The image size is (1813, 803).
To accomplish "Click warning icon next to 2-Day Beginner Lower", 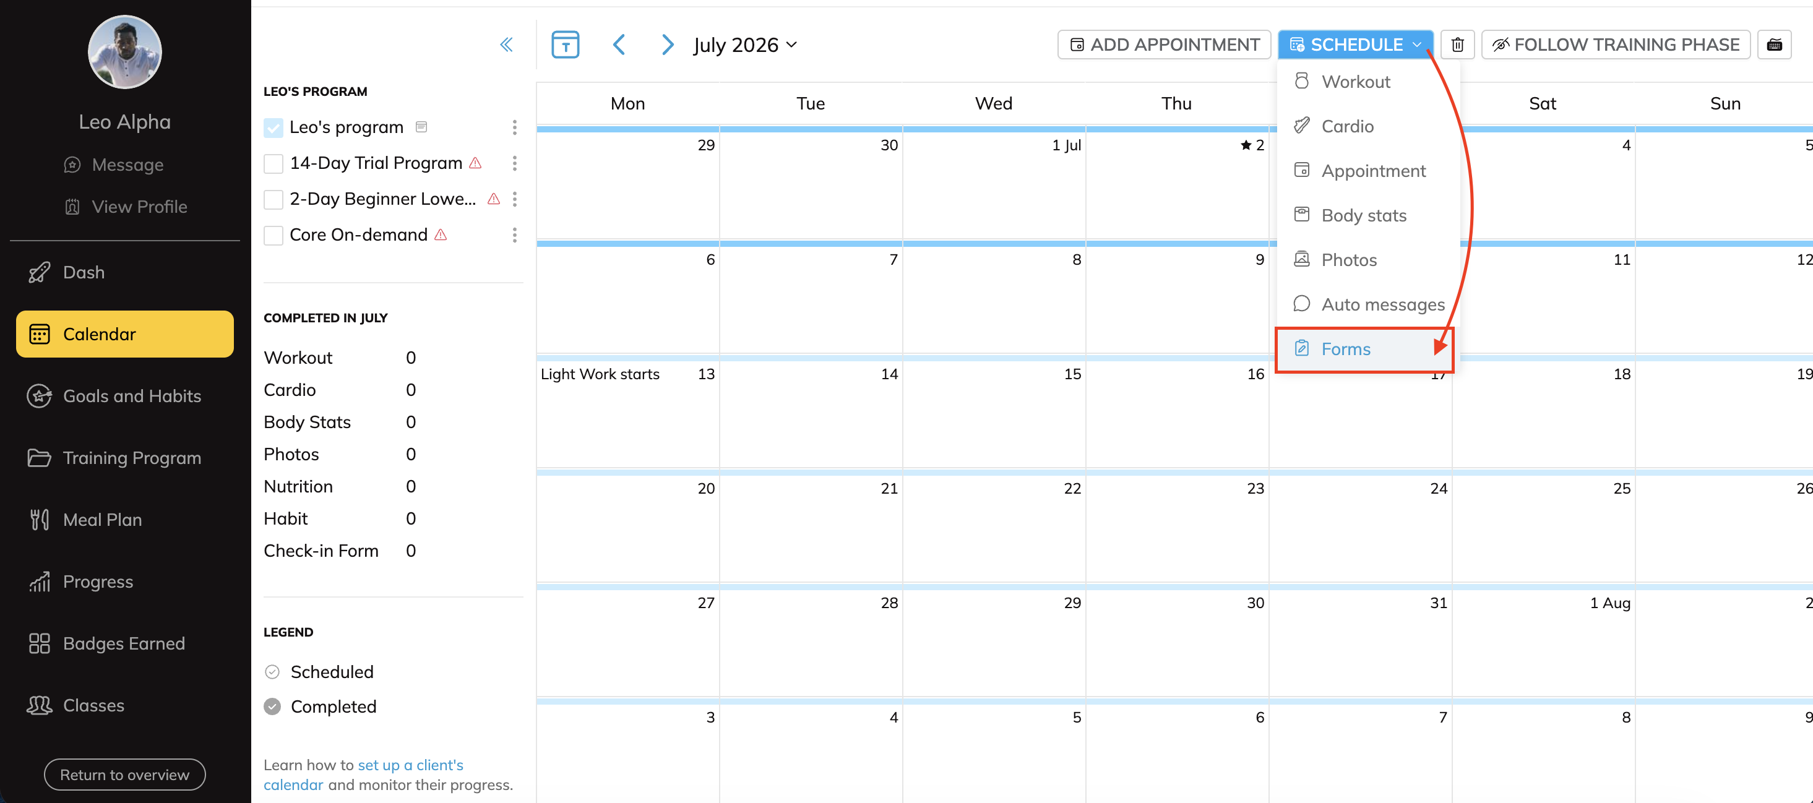I will [493, 199].
